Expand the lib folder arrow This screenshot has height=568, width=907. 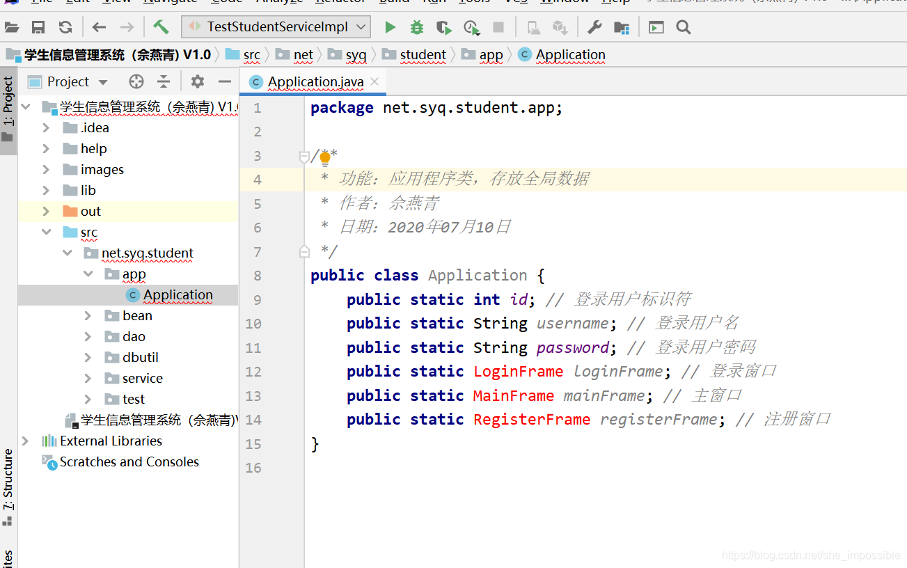pyautogui.click(x=47, y=190)
